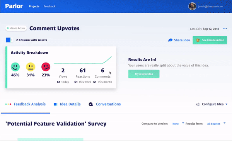Click the Share Idea arrow icon
Viewport: 232px width, 141px height.
tap(171, 40)
